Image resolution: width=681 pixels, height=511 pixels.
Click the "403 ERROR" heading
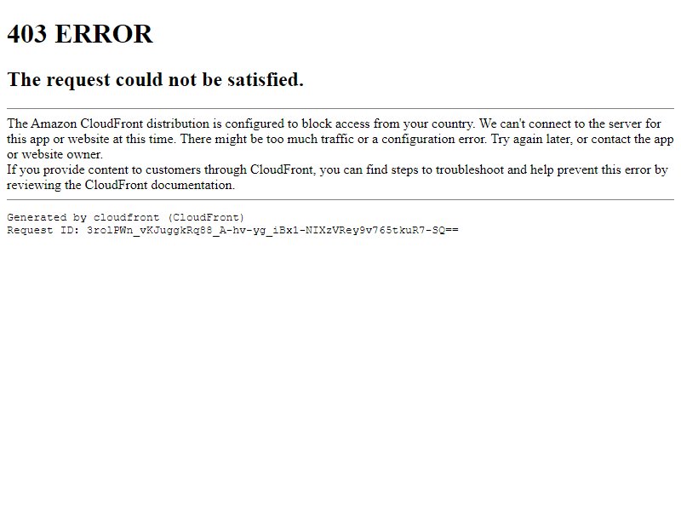tap(80, 34)
